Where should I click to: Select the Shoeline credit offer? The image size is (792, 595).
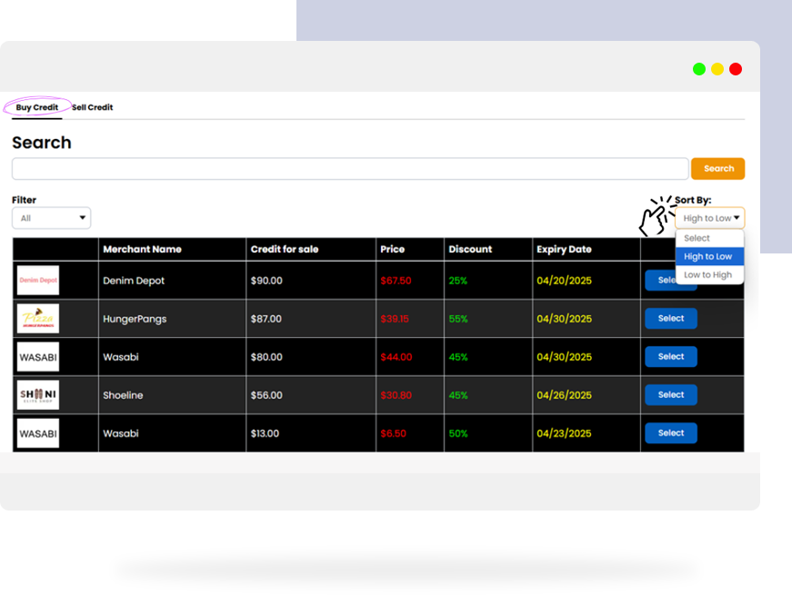click(671, 395)
